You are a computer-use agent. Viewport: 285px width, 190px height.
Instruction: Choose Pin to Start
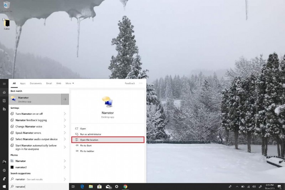coord(108,145)
